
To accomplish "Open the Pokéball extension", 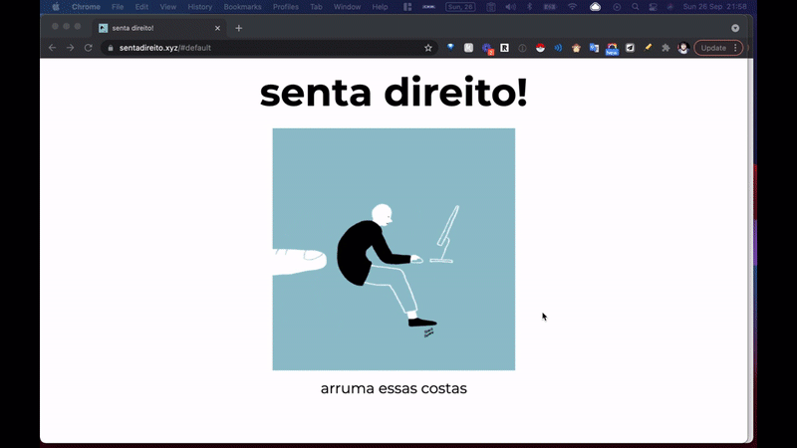I will pos(540,48).
